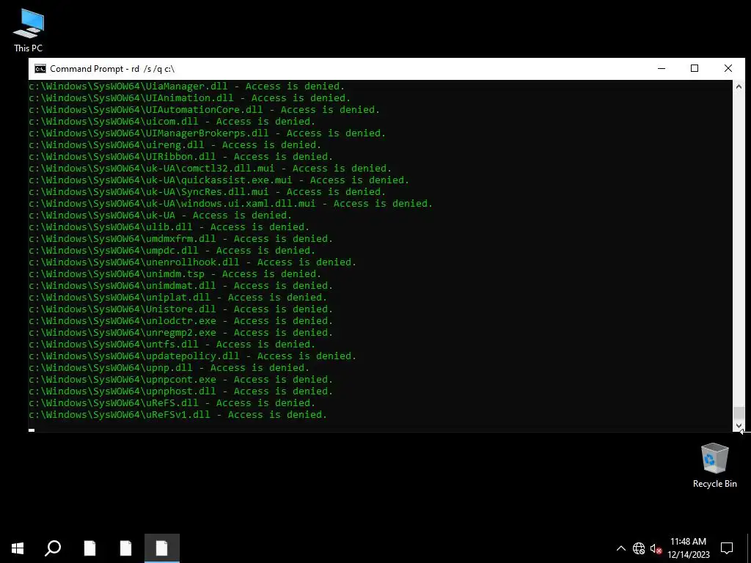Viewport: 751px width, 563px height.
Task: Click the upnpcont.exe output line
Action: click(181, 380)
